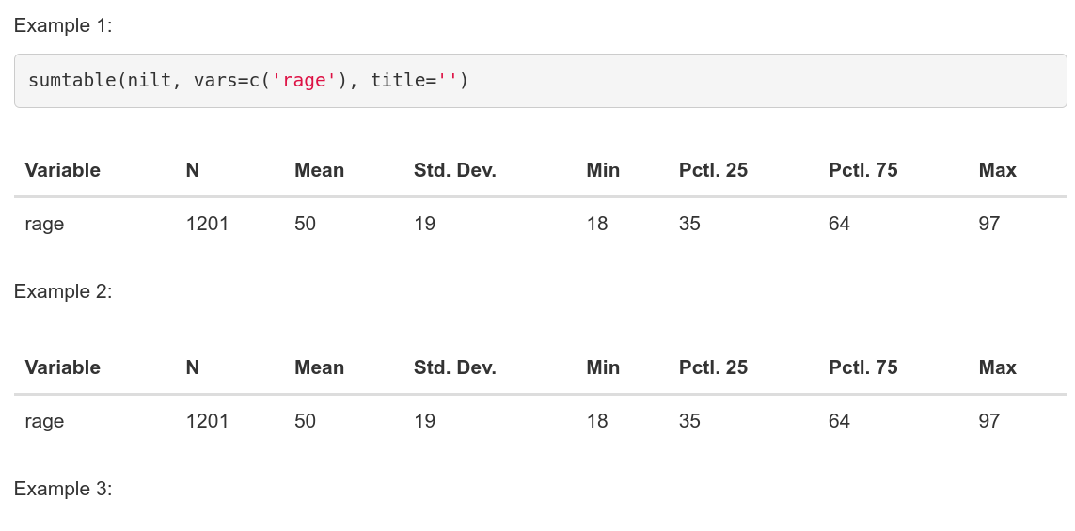
Task: Click N header in second table
Action: pyautogui.click(x=193, y=367)
